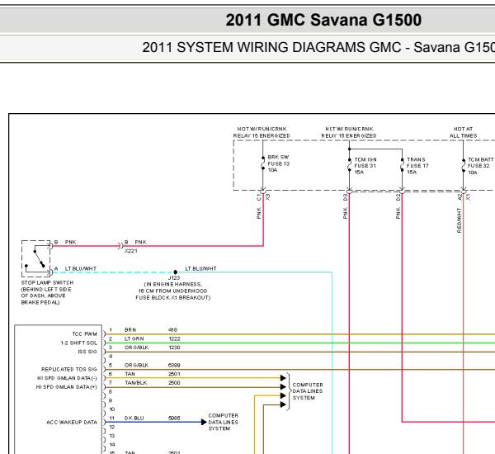Click the "STOP LAMP SWITCH" caption
This screenshot has height=454, width=495.
click(x=47, y=282)
